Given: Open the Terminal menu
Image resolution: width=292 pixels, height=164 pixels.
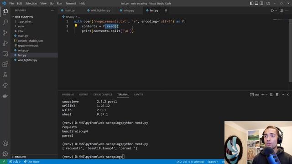Looking at the screenshot, I should 71,3.
